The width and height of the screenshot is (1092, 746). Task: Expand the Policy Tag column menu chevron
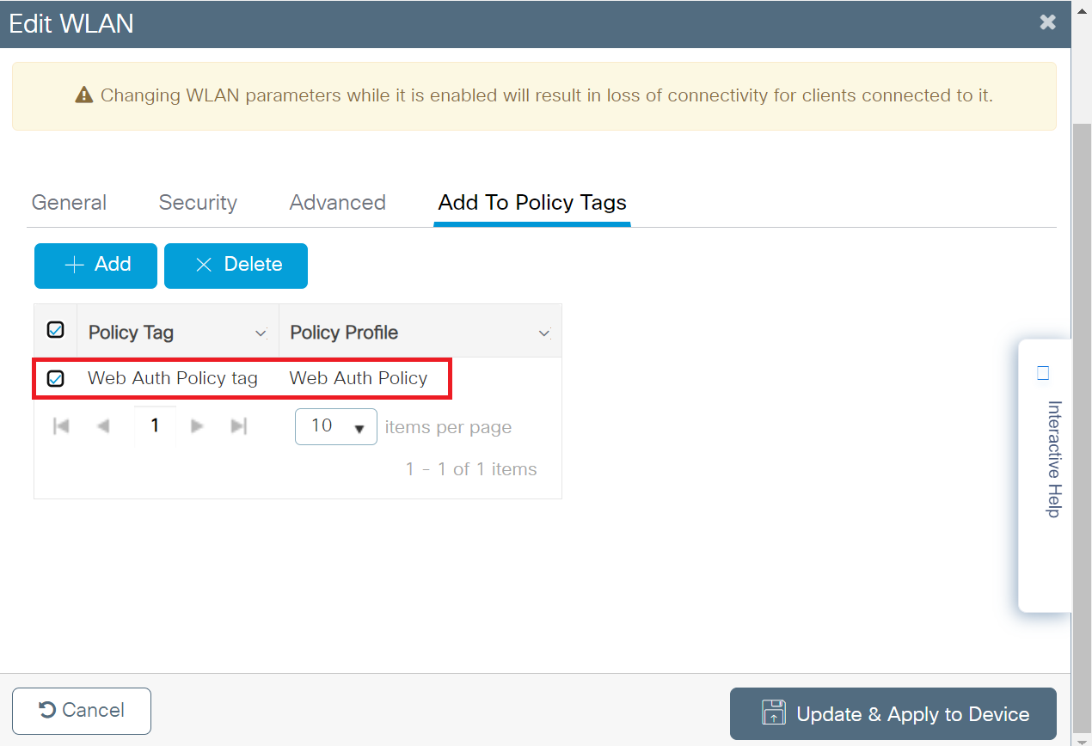(x=261, y=333)
